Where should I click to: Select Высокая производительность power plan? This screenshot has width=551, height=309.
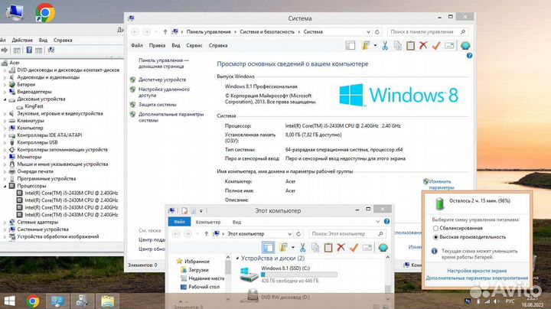click(x=435, y=237)
